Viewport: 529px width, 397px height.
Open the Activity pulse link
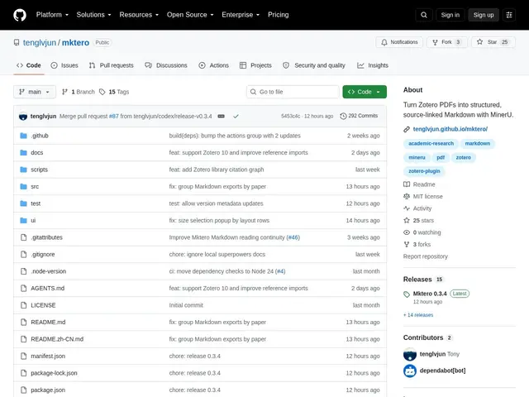[x=417, y=208]
